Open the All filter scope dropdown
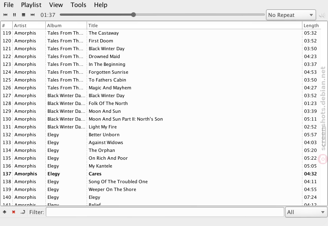The height and width of the screenshot is (226, 328). [306, 212]
